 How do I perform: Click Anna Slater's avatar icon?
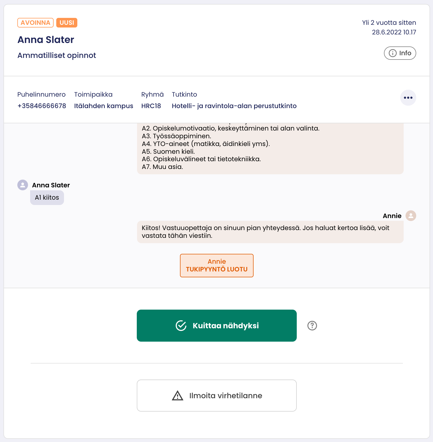[x=22, y=185]
